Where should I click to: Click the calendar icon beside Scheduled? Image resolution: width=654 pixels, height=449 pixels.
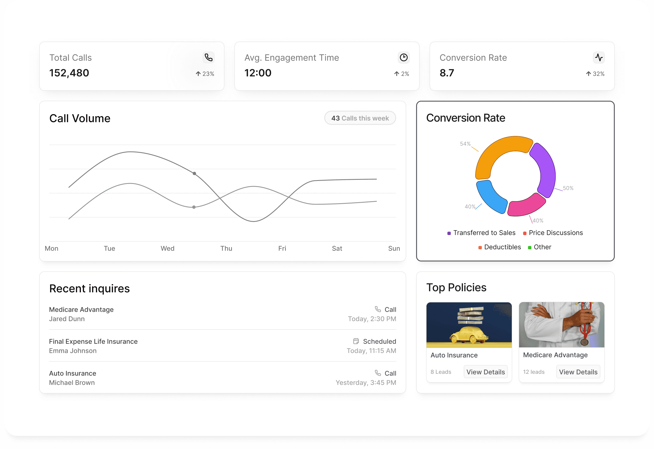pyautogui.click(x=356, y=341)
